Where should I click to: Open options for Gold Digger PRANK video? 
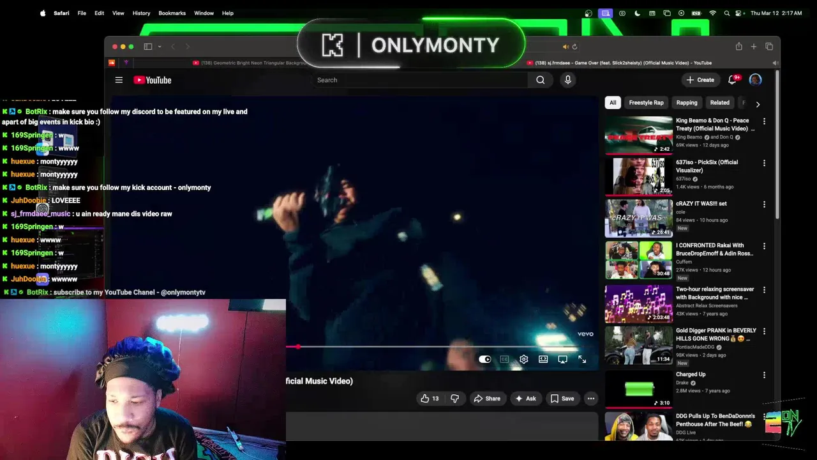[x=764, y=332]
